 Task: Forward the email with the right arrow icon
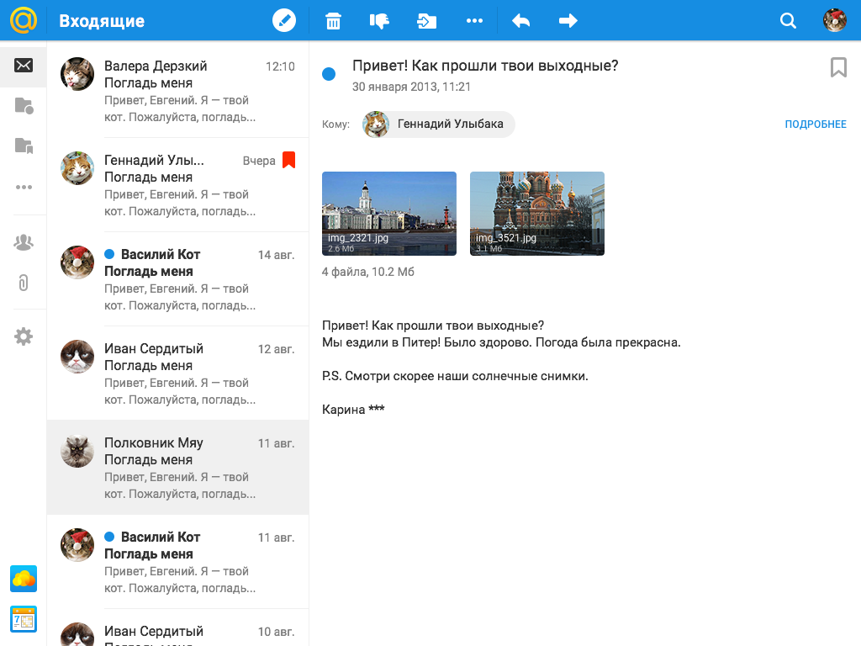(568, 21)
